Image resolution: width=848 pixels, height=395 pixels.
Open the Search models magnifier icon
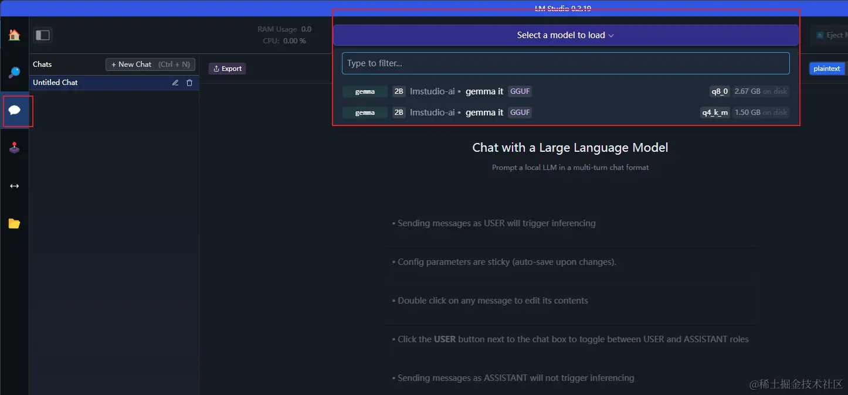(14, 73)
